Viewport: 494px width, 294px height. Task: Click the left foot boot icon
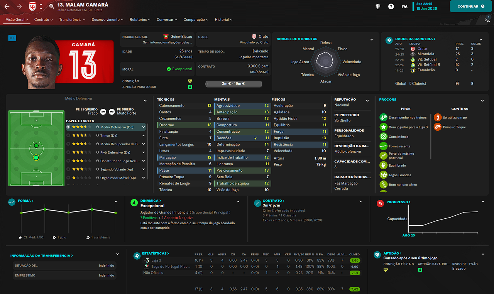coord(103,112)
